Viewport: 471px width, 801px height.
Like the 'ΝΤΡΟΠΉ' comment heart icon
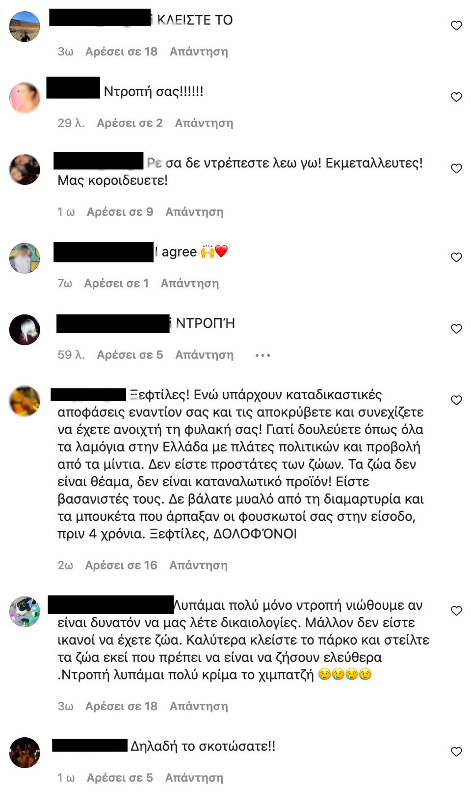click(456, 329)
